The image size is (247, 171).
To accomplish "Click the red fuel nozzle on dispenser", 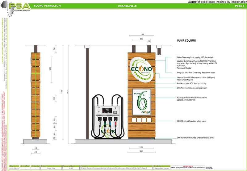I will (x=115, y=122).
